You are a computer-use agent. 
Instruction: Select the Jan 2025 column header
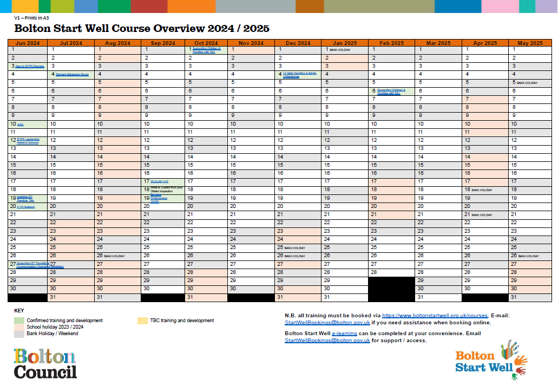[x=344, y=43]
